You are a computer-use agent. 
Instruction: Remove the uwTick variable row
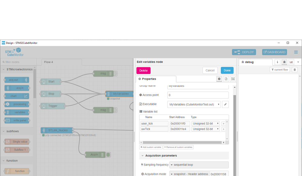point(223,129)
